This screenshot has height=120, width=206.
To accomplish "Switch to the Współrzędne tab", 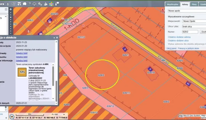I will (173, 4).
